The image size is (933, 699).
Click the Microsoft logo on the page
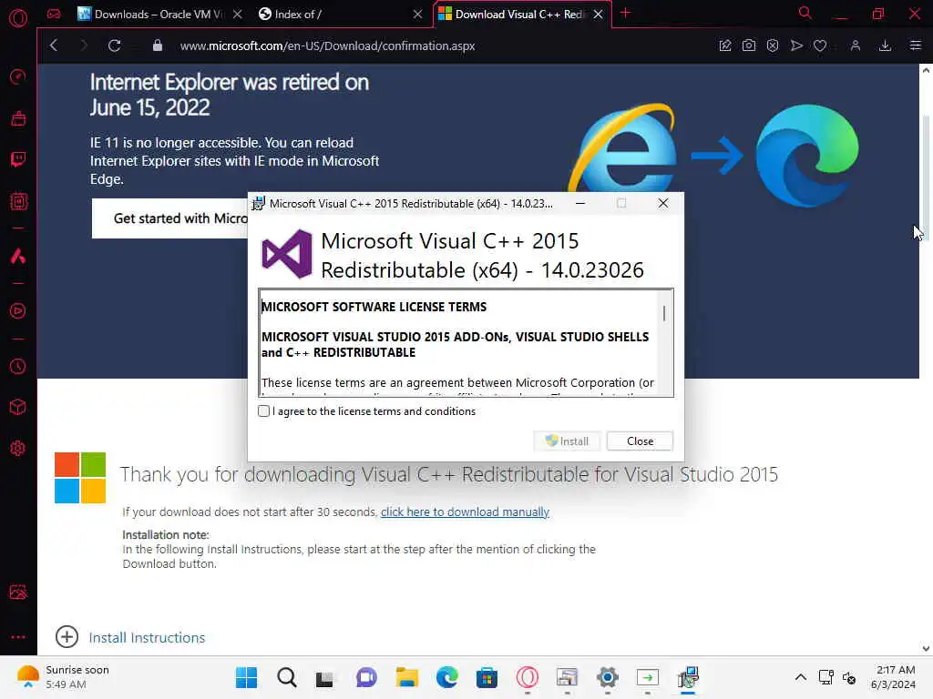point(80,478)
